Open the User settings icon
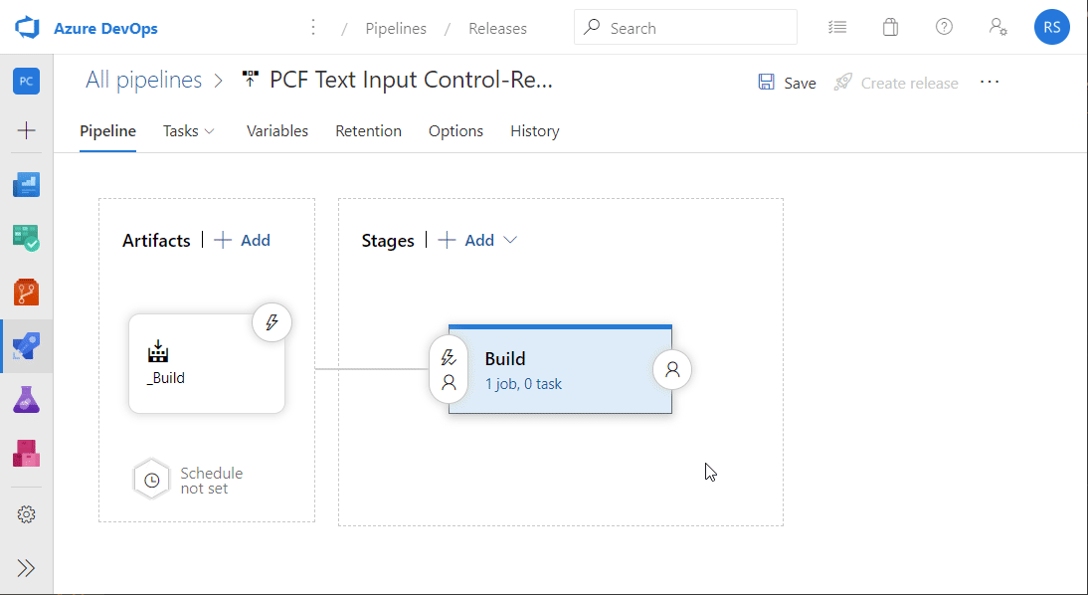Screen dimensions: 1088x595 click(x=997, y=27)
